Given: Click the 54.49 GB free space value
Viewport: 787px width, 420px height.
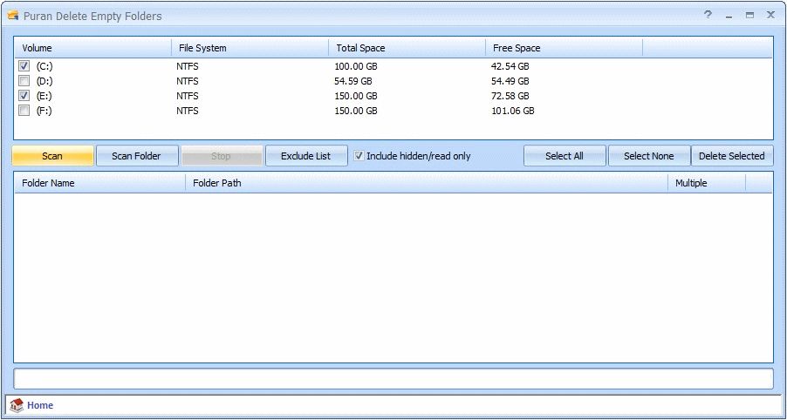Looking at the screenshot, I should click(510, 81).
